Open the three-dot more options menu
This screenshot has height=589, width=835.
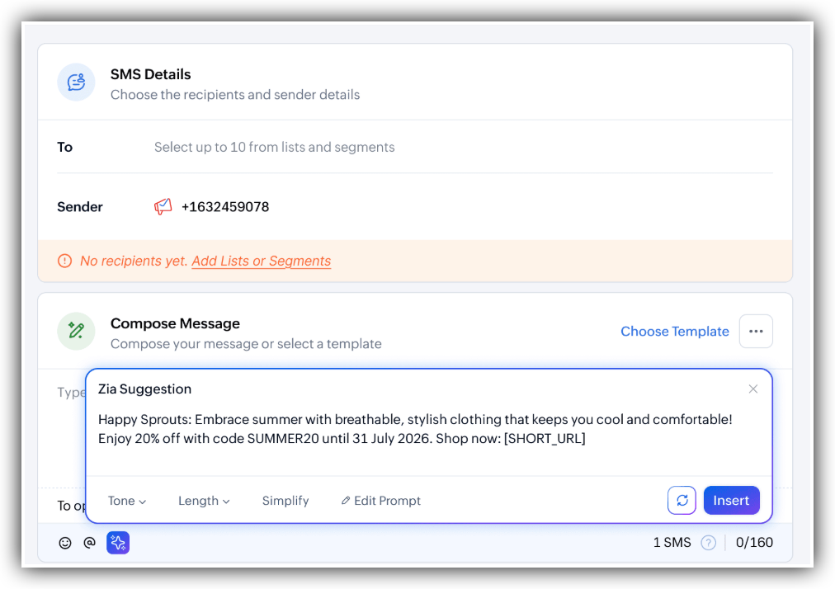click(x=756, y=332)
